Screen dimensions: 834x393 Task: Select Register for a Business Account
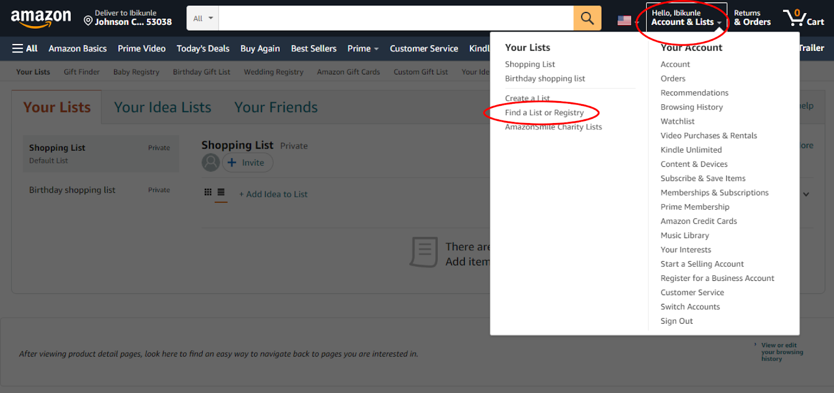coord(717,278)
